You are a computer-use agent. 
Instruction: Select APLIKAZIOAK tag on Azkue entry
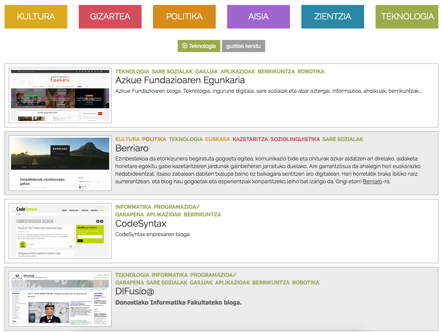238,71
